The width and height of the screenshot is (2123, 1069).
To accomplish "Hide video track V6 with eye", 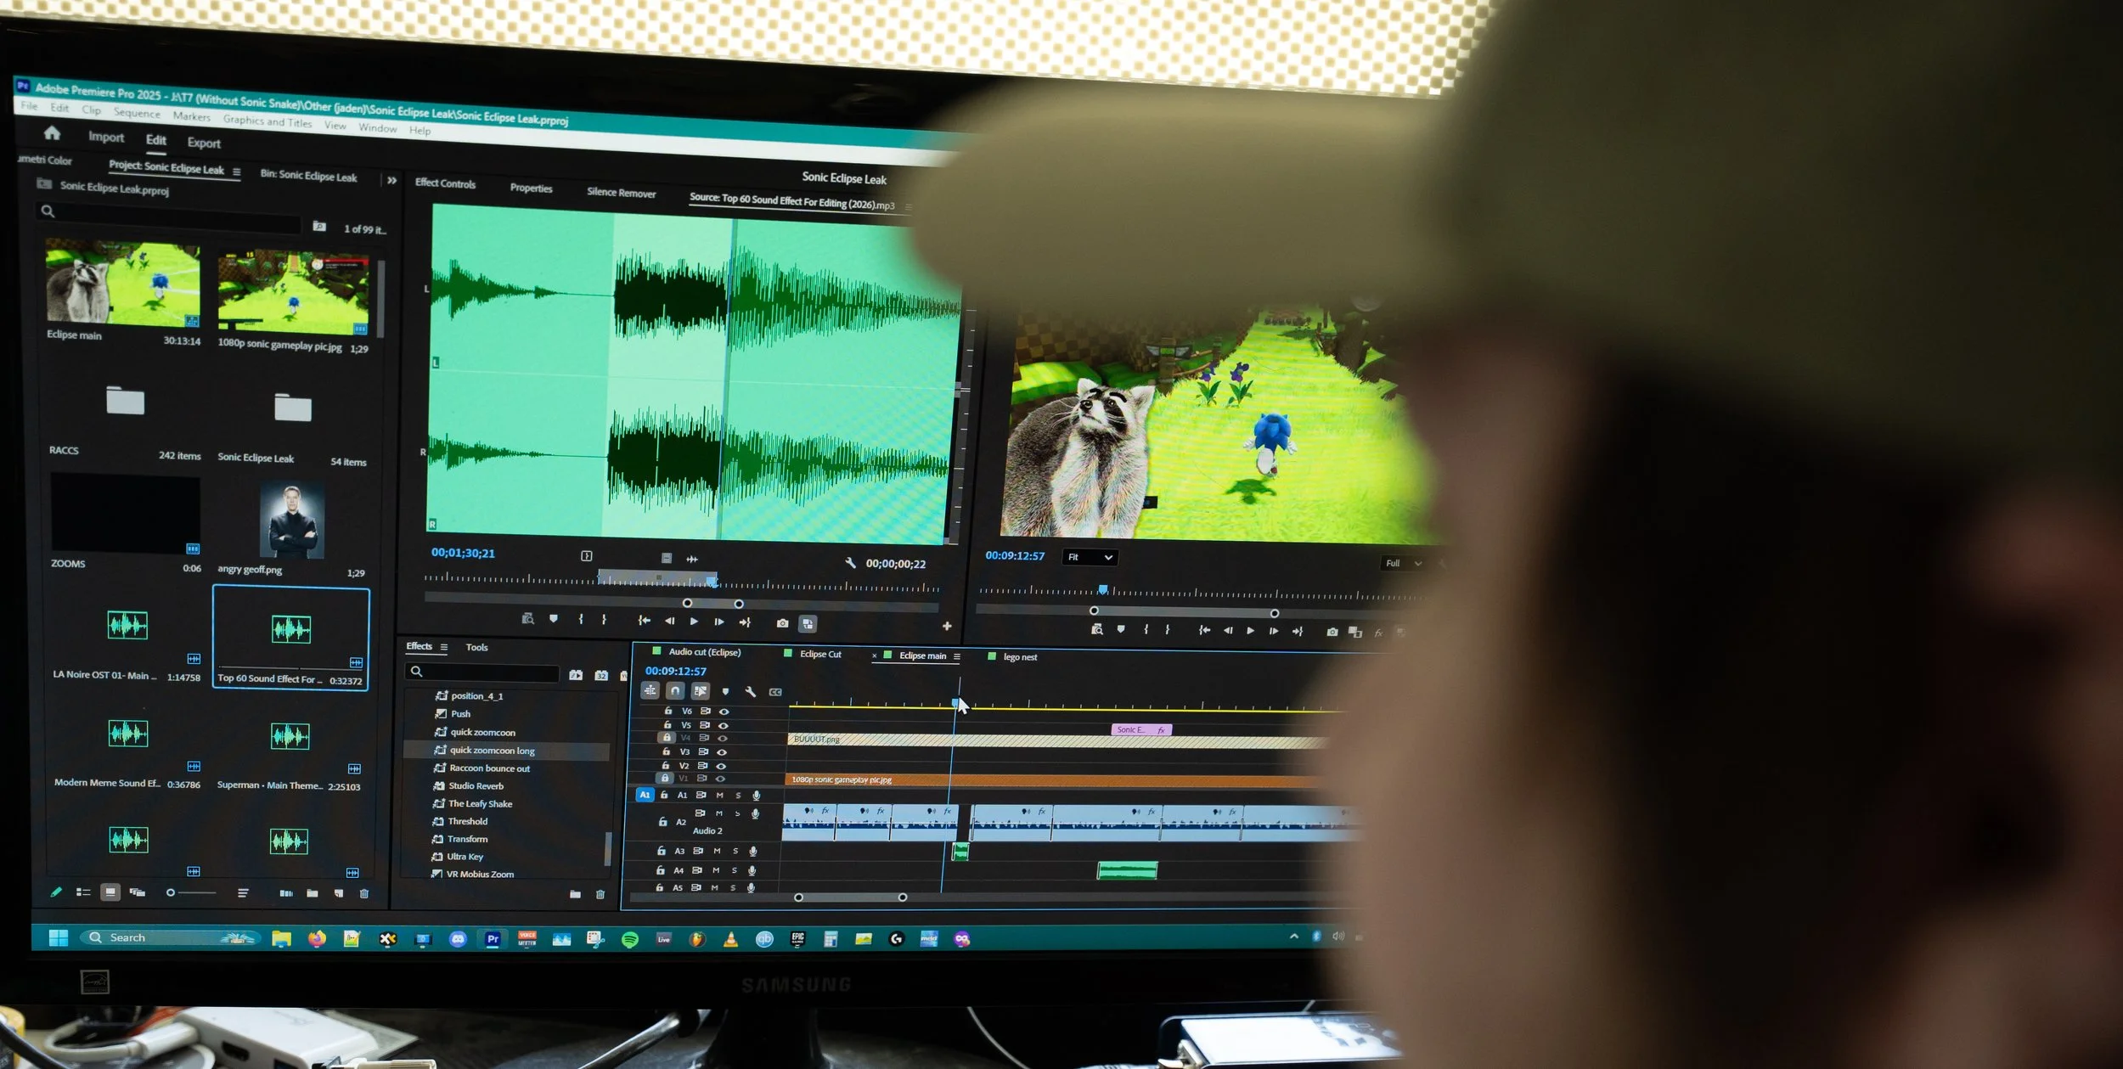I will coord(724,712).
